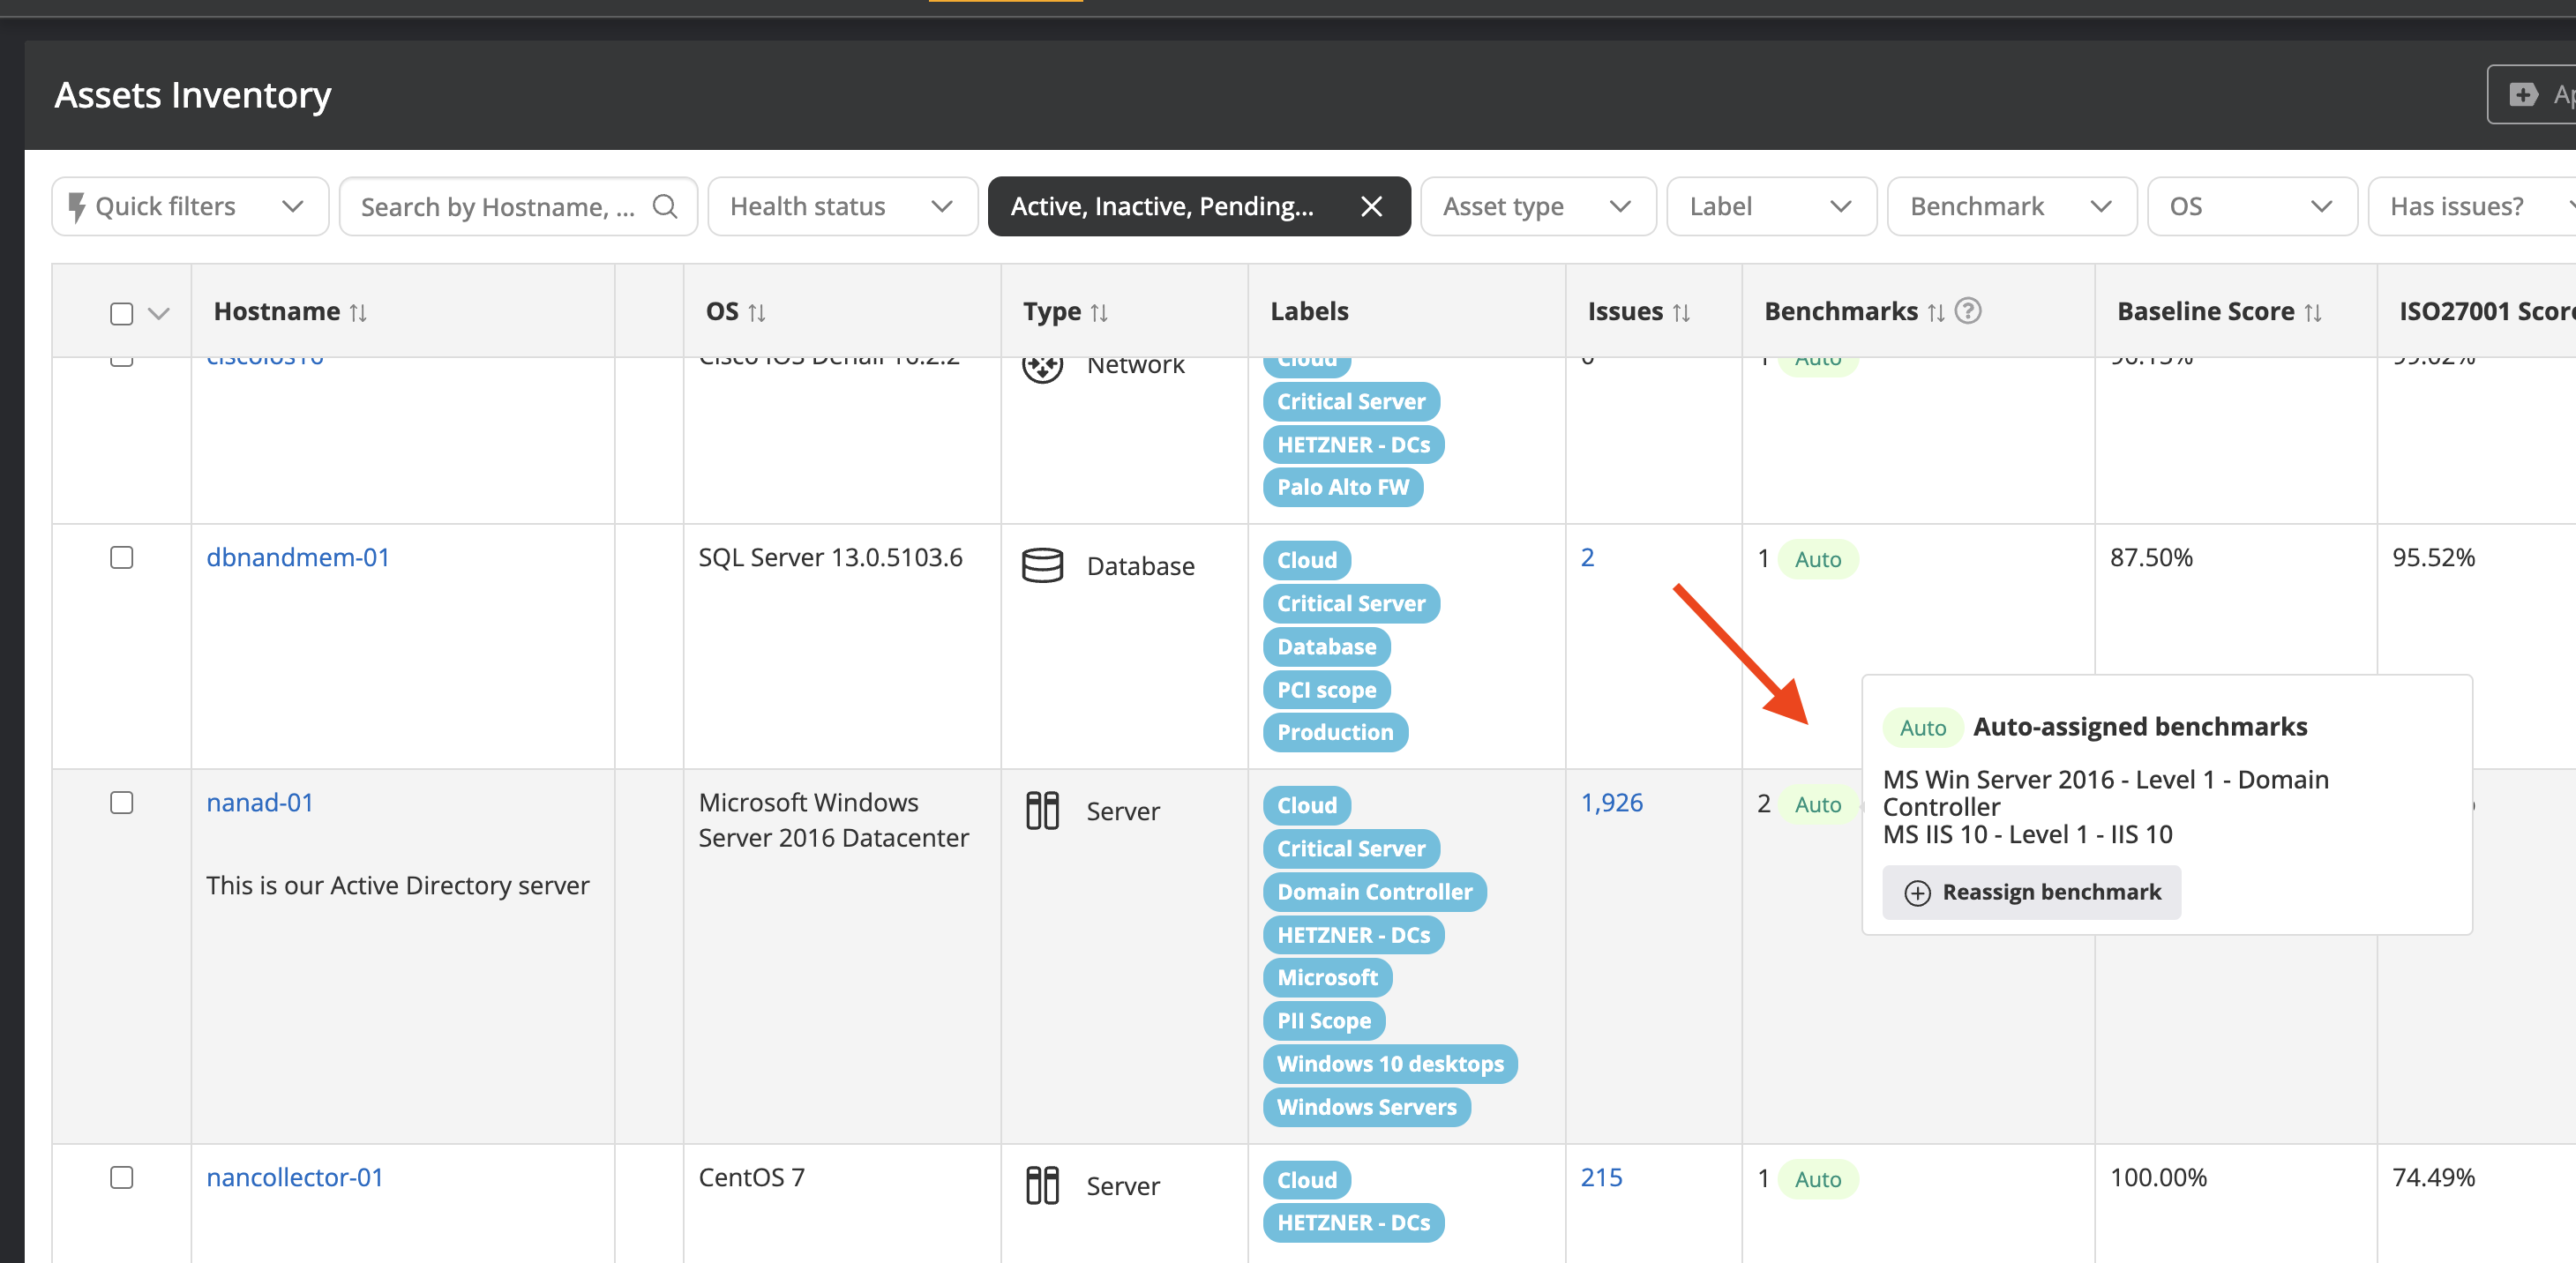Check the dbnandmem-01 row checkbox
This screenshot has width=2576, height=1263.
121,557
